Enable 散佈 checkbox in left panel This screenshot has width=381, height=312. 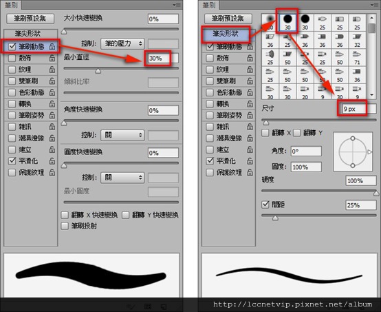point(12,58)
